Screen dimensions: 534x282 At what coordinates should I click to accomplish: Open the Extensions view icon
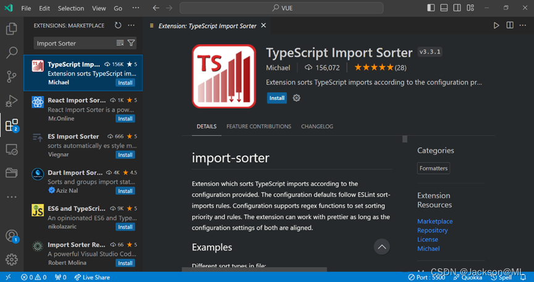click(12, 125)
